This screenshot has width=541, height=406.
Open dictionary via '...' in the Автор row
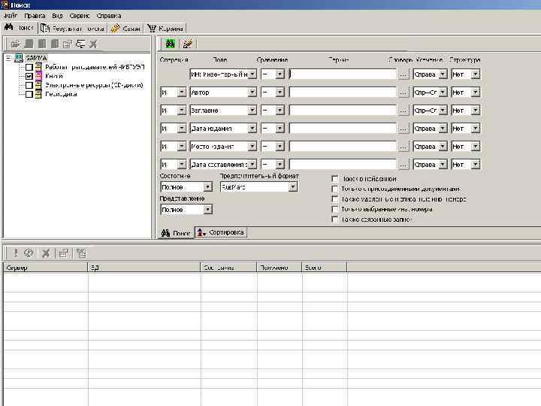coord(403,92)
